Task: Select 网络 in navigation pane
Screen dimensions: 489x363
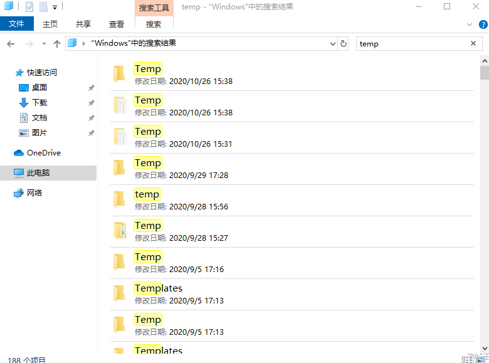Action: 34,192
